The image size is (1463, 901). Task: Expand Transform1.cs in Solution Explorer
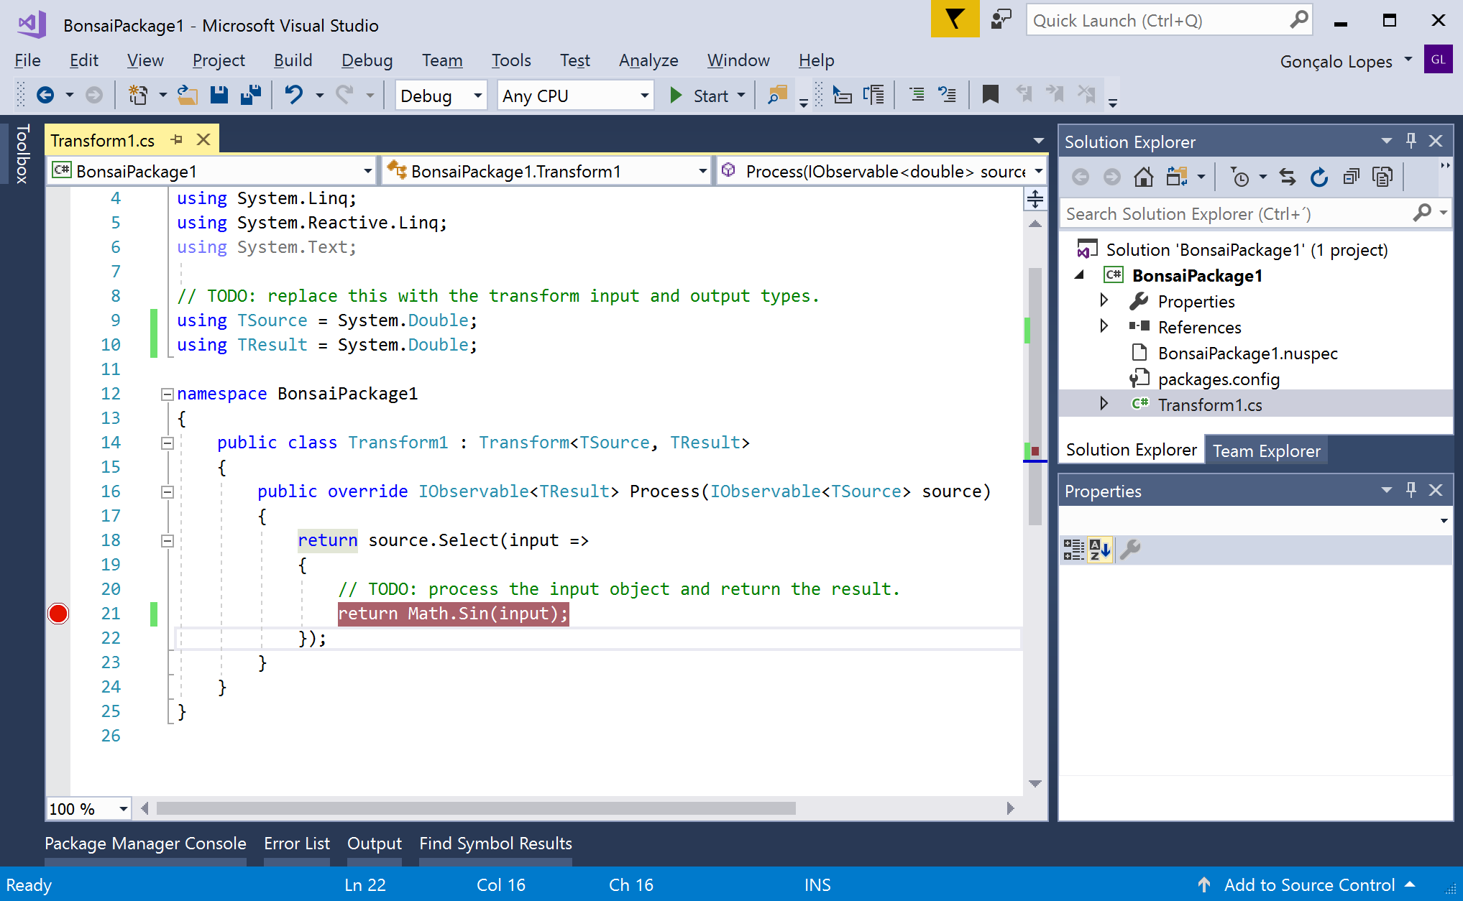1104,404
